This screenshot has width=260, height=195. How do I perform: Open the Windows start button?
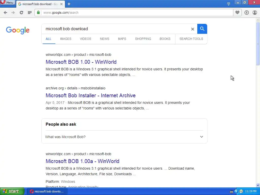[x=12, y=191]
